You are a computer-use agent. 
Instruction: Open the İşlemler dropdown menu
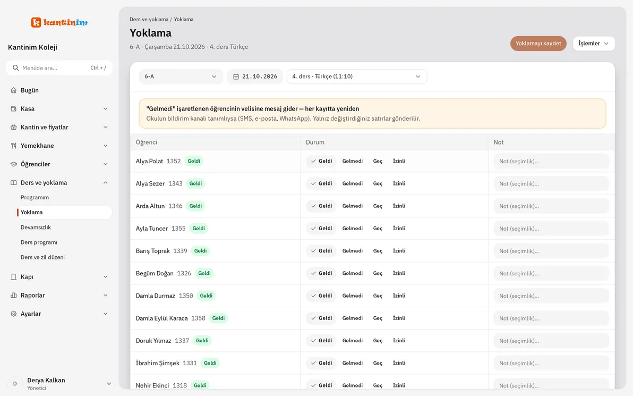pos(594,44)
